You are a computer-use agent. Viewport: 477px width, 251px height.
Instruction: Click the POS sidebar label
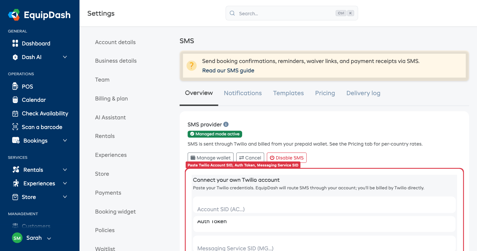[x=27, y=87]
